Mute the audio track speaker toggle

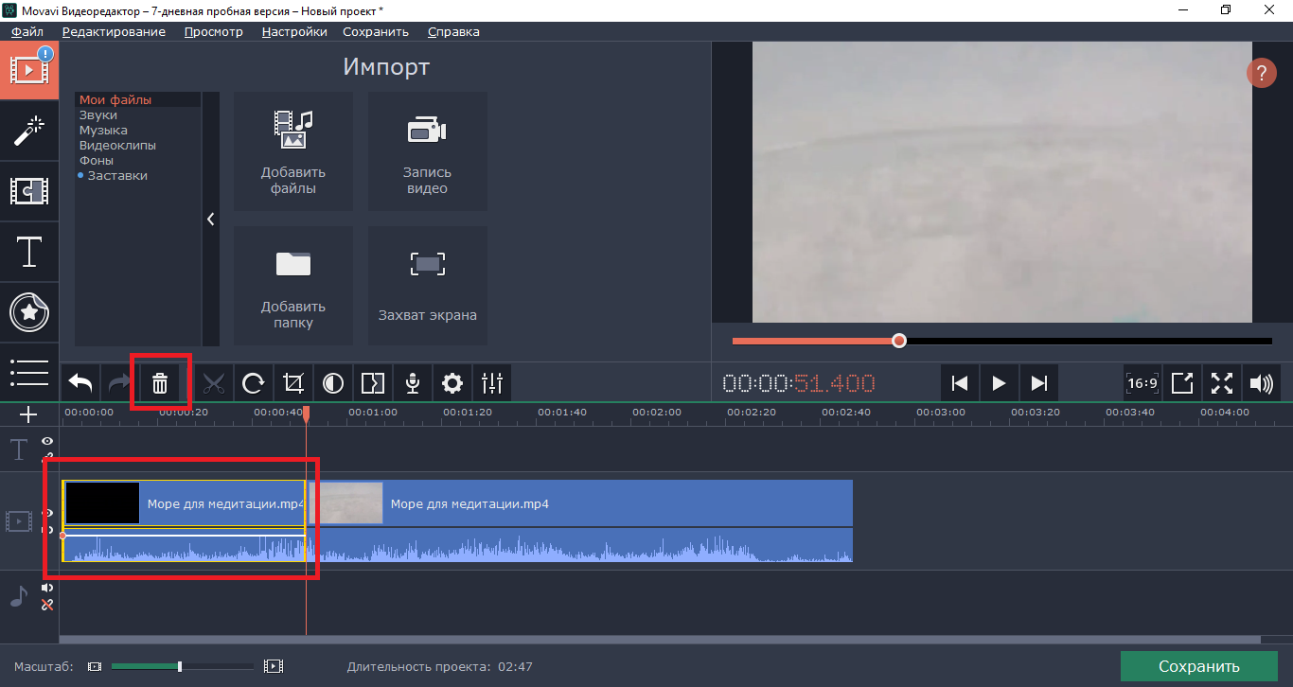(47, 588)
